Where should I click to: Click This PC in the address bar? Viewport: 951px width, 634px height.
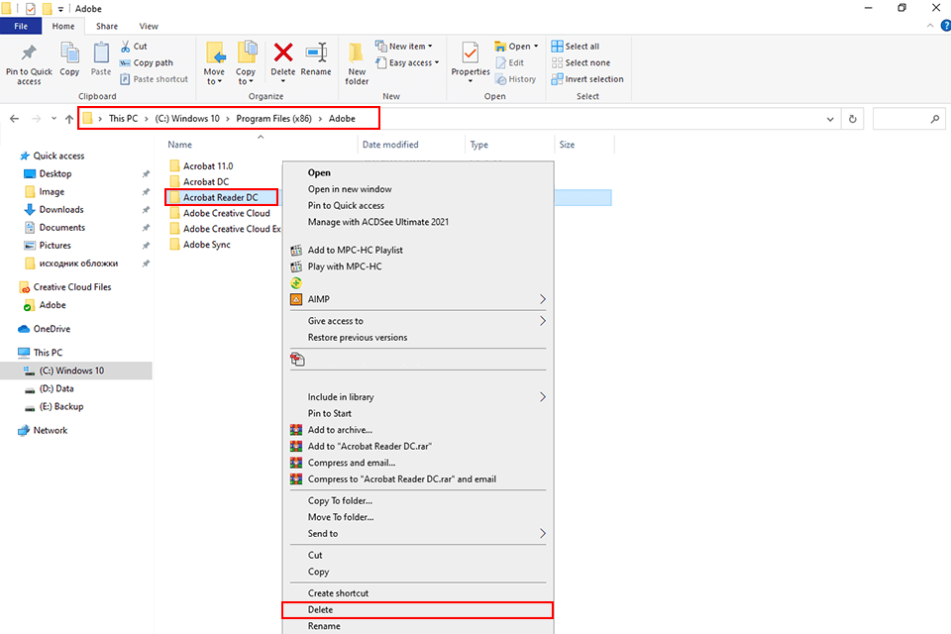click(123, 118)
